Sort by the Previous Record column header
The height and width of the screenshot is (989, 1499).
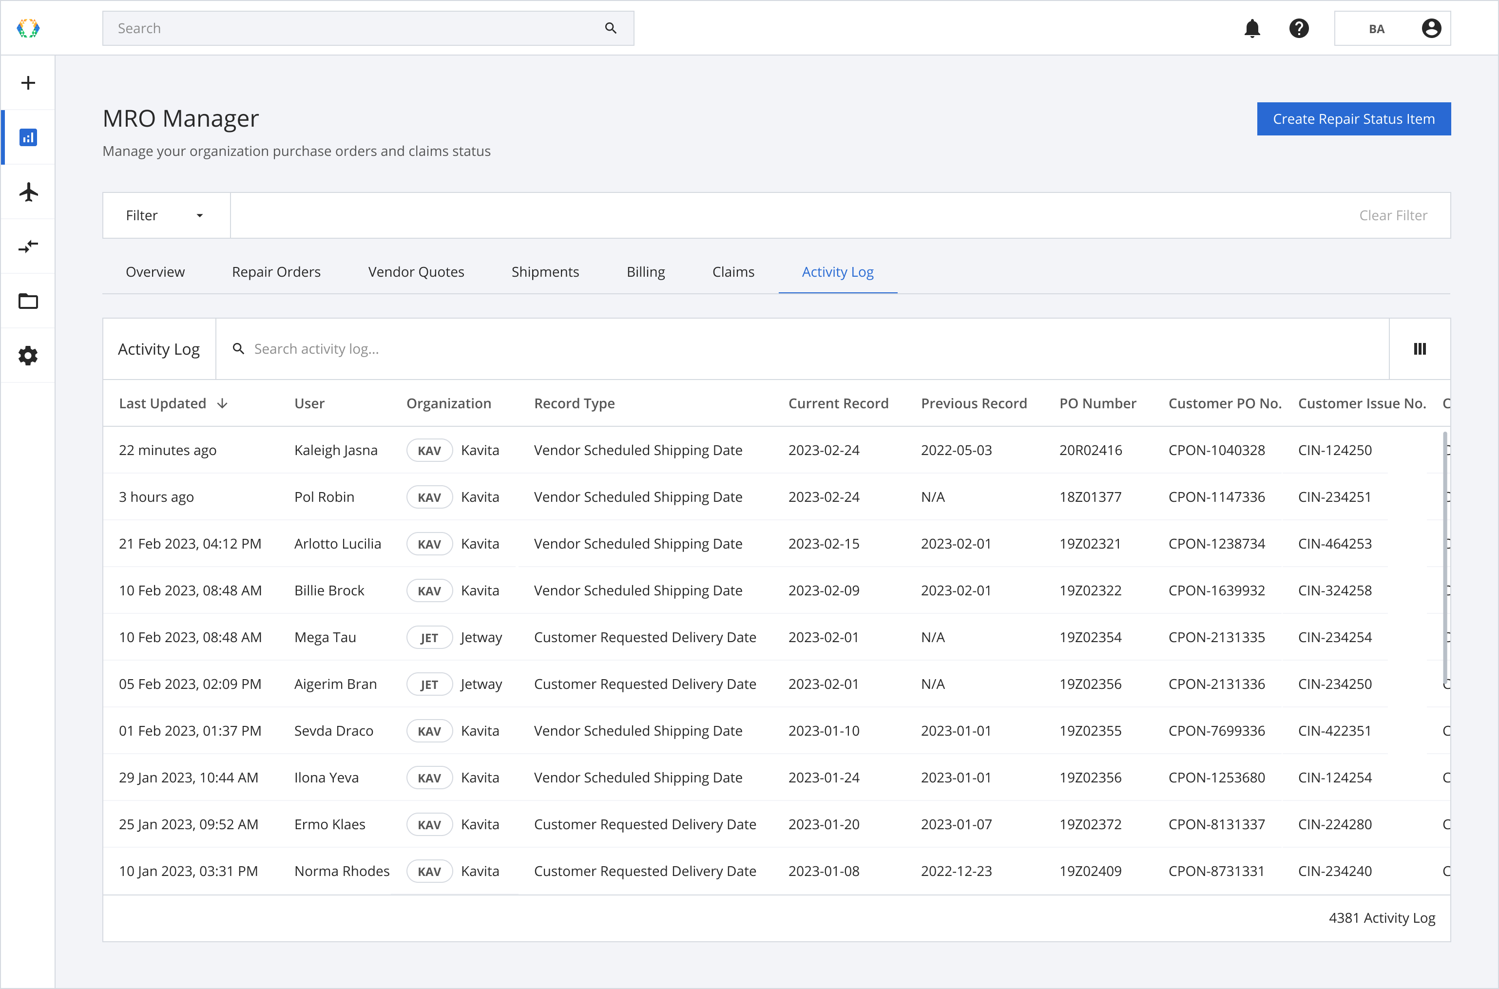click(974, 404)
